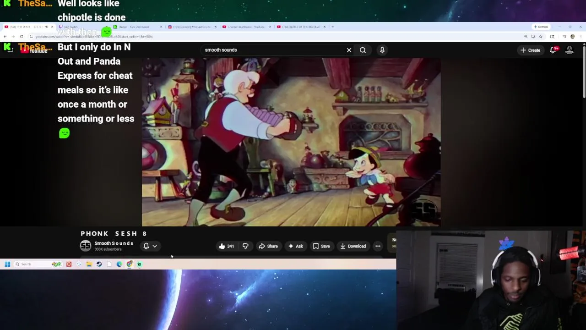Click the YouTube search magnifier button
This screenshot has width=586, height=330.
point(363,50)
